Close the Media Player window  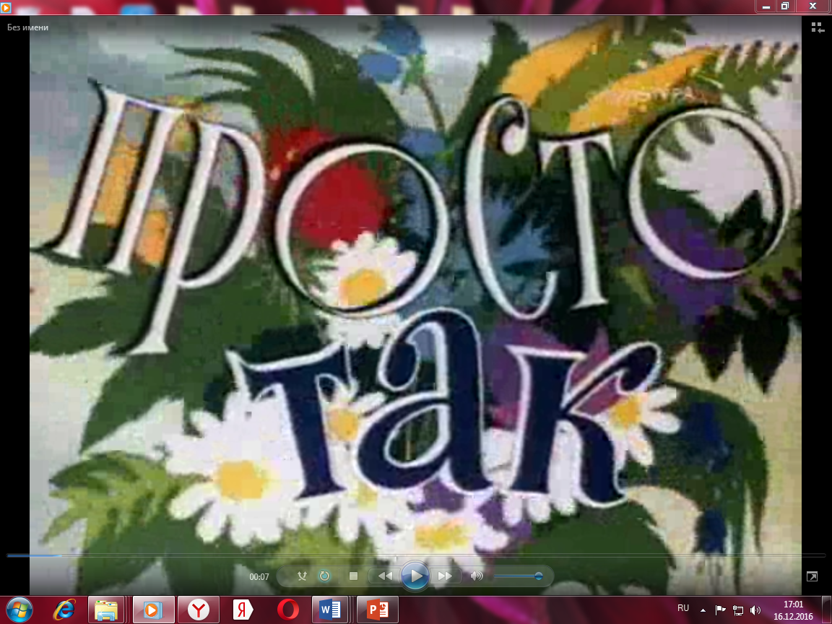[x=812, y=7]
